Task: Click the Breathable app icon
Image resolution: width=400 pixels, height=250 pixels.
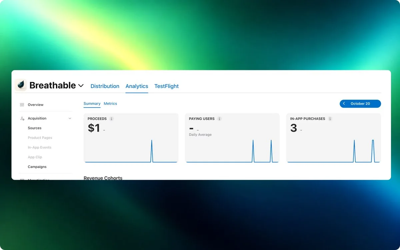Action: pyautogui.click(x=21, y=85)
